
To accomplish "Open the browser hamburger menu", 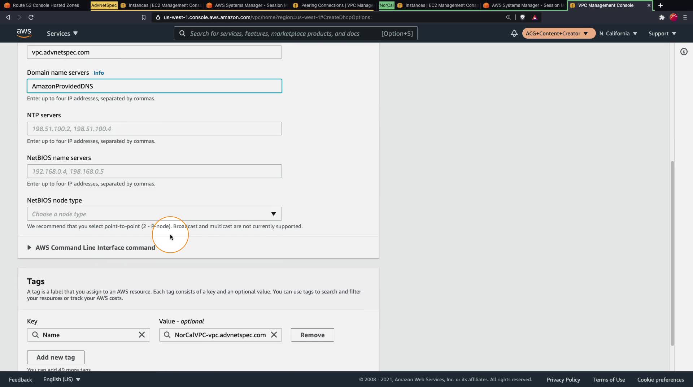I will (685, 17).
